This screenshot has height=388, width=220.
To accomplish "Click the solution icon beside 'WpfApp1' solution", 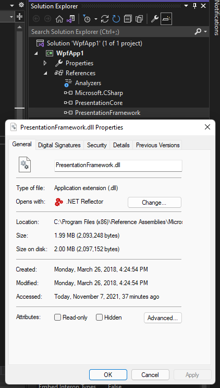I will pos(40,43).
